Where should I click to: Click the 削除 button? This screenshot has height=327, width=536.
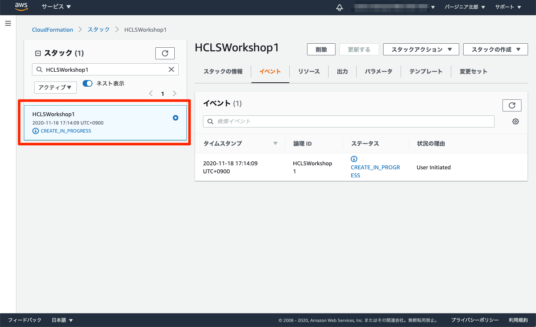(x=321, y=50)
